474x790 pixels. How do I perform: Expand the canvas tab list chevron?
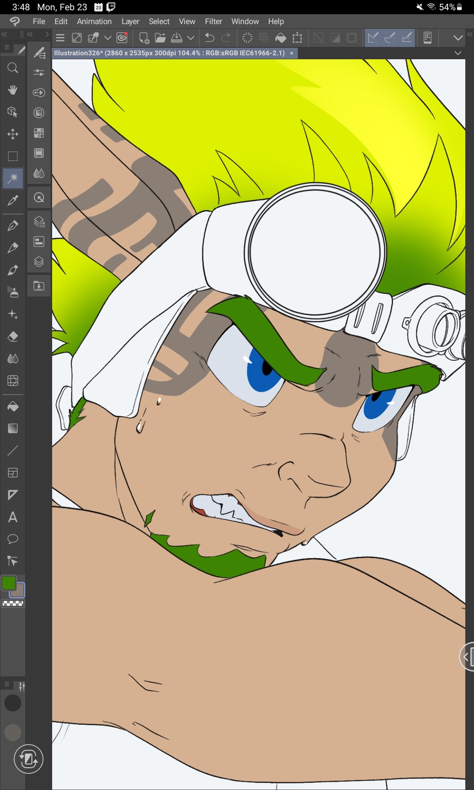point(458,53)
